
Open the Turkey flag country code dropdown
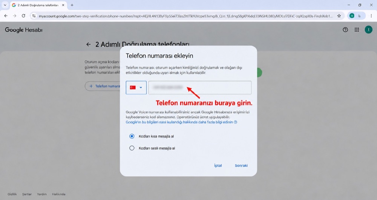pos(136,88)
